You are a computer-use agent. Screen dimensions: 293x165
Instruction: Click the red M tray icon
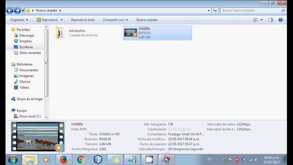tap(237, 159)
